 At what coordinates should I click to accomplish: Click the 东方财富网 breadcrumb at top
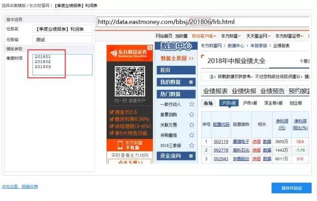(x=40, y=5)
